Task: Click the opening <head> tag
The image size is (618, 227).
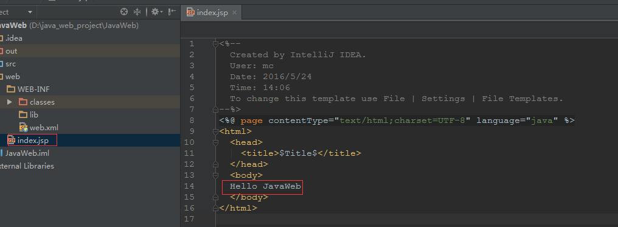Action: point(246,142)
